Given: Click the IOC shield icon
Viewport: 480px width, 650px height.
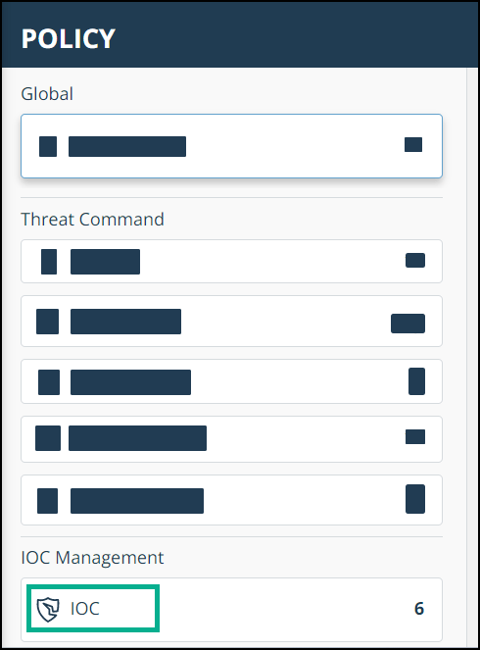Looking at the screenshot, I should [x=48, y=610].
